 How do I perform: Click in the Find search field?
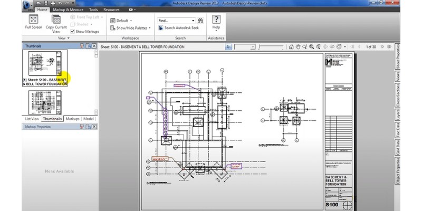pyautogui.click(x=174, y=21)
